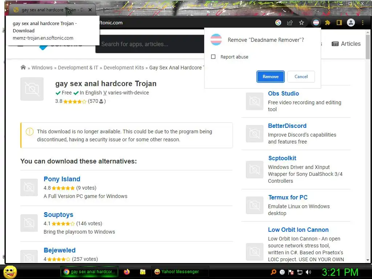
Task: Click the Articles menu item
Action: (x=346, y=44)
